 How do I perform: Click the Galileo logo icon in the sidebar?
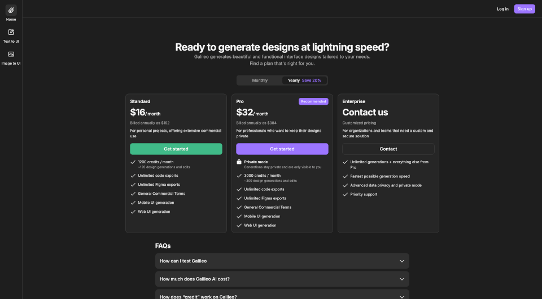11,10
